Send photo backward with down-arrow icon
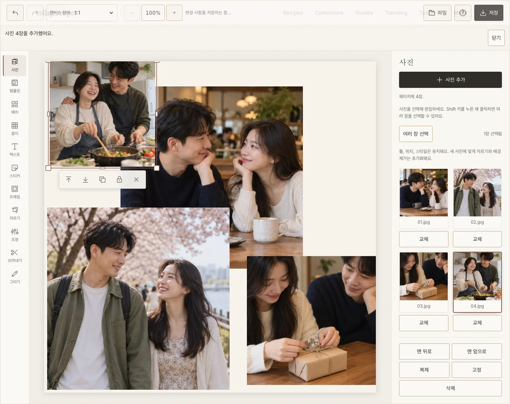The height and width of the screenshot is (404, 510). click(85, 180)
